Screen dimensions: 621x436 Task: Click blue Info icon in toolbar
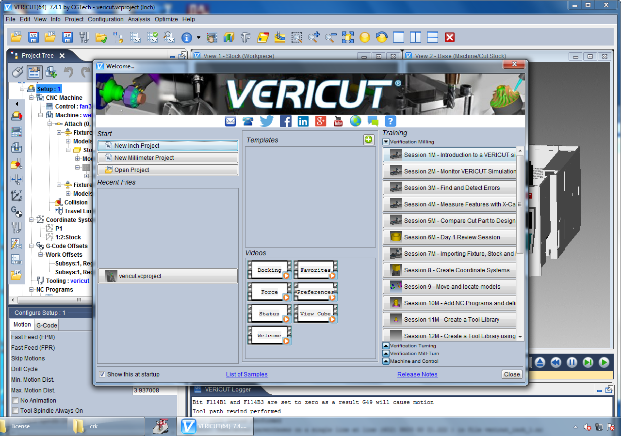pyautogui.click(x=187, y=37)
